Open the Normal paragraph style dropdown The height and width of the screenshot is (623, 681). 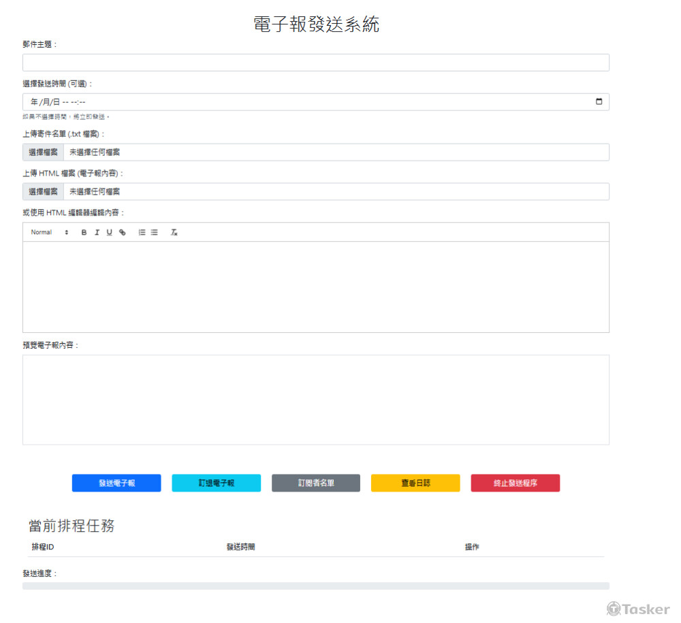tap(48, 232)
